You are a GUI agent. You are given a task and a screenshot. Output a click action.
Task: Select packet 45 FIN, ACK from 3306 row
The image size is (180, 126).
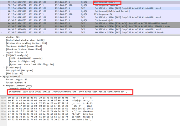pos(90,26)
